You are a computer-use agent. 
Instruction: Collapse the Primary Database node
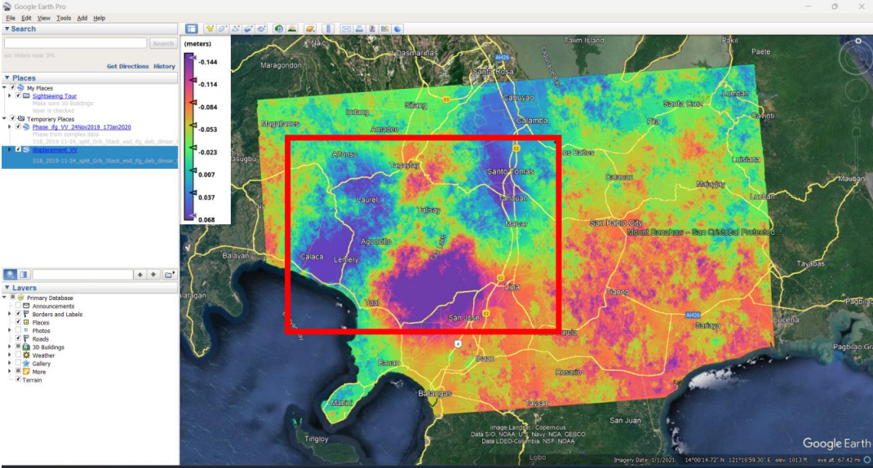pos(5,298)
